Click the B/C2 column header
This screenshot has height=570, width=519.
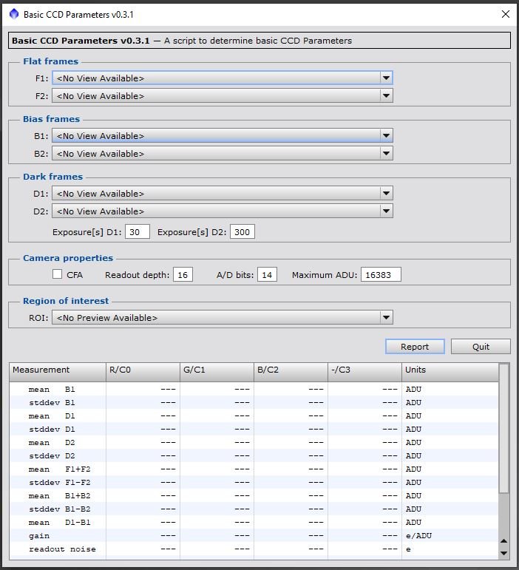coord(291,372)
